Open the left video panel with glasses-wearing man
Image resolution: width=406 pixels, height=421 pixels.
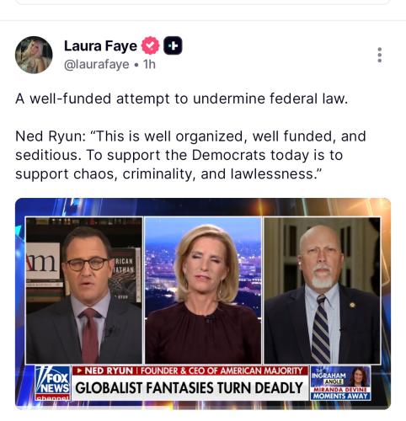click(x=84, y=290)
